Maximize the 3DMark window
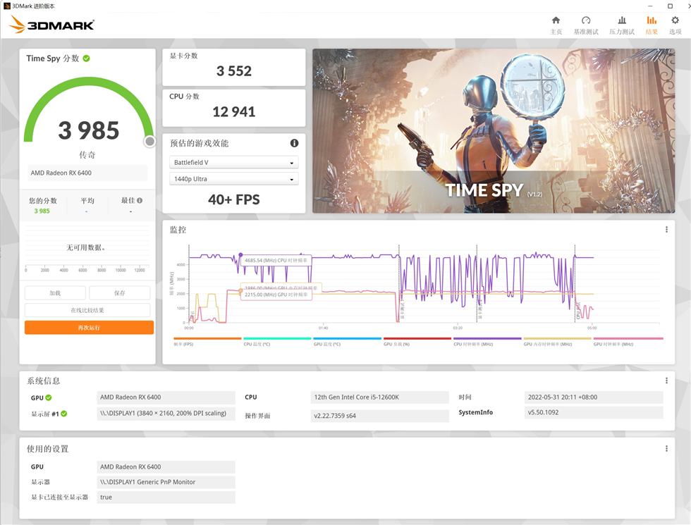This screenshot has height=525, width=691. [670, 6]
